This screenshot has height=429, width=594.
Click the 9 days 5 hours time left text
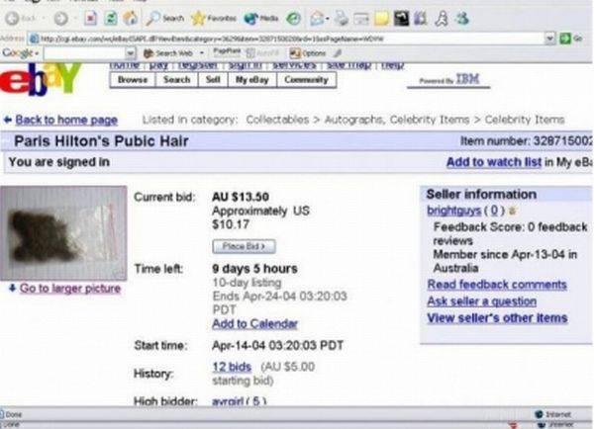click(255, 269)
